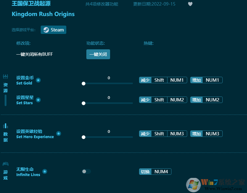247x193 pixels.
Task: Click the 无限生命 Infinite Lives label
Action: [28, 172]
